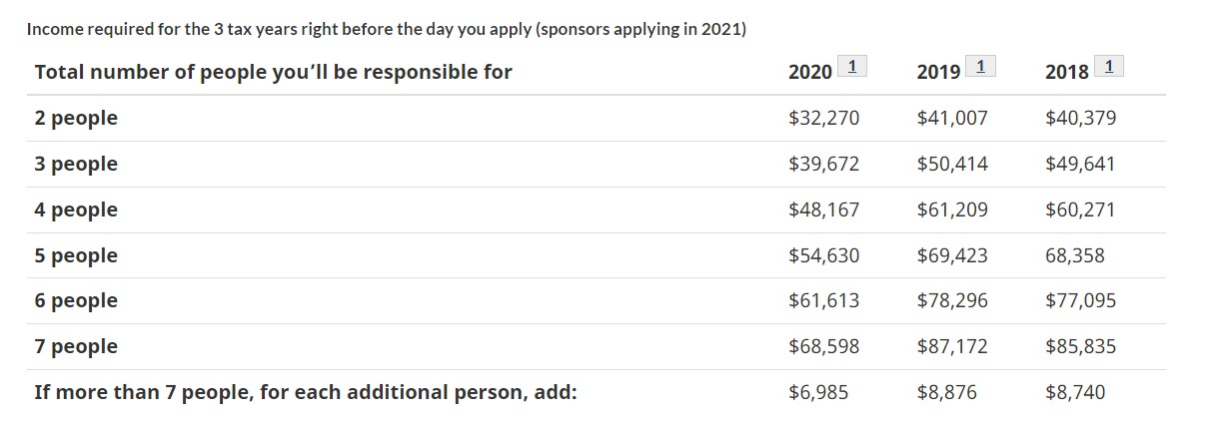Open footnote 1 beside 2018 header
Viewport: 1225px width, 429px height.
tap(1109, 67)
